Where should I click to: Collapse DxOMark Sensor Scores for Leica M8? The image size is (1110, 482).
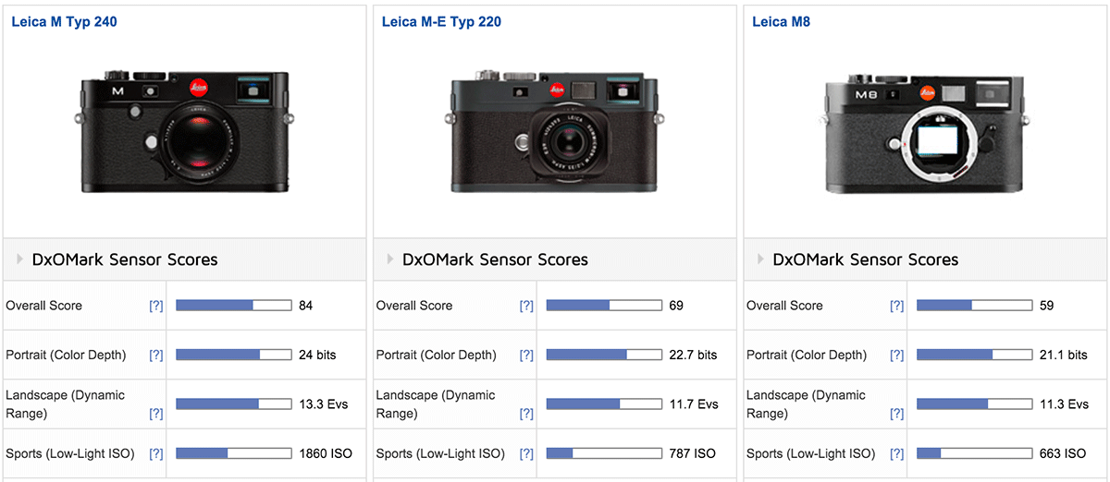point(865,259)
